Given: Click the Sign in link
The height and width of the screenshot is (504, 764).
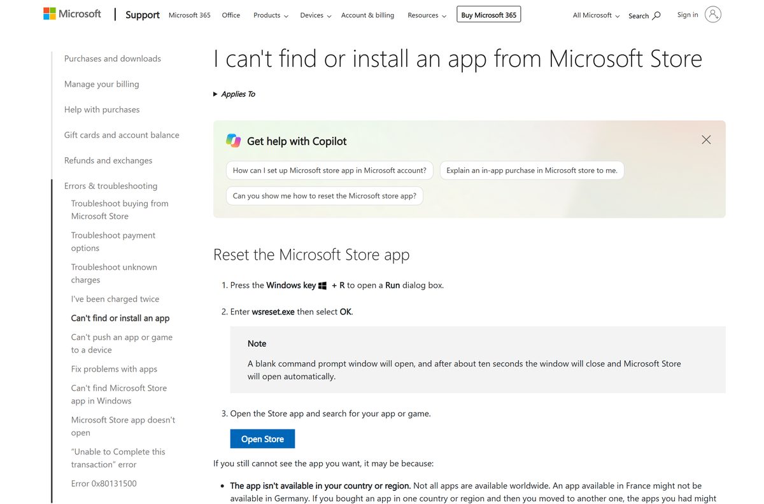Looking at the screenshot, I should [x=688, y=15].
